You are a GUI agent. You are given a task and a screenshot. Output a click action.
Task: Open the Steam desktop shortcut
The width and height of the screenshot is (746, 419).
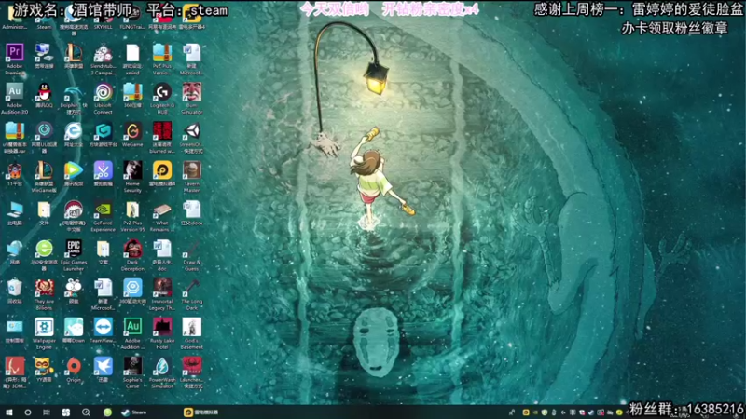[44, 20]
